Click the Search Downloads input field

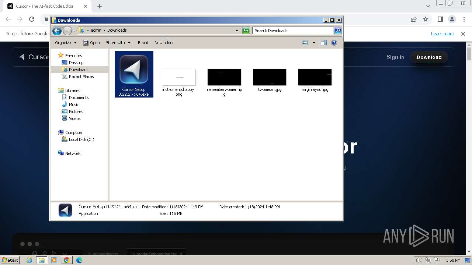point(293,31)
